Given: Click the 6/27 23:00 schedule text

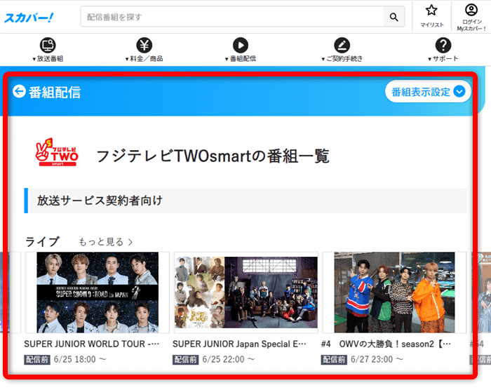Looking at the screenshot, I should click(x=377, y=359).
